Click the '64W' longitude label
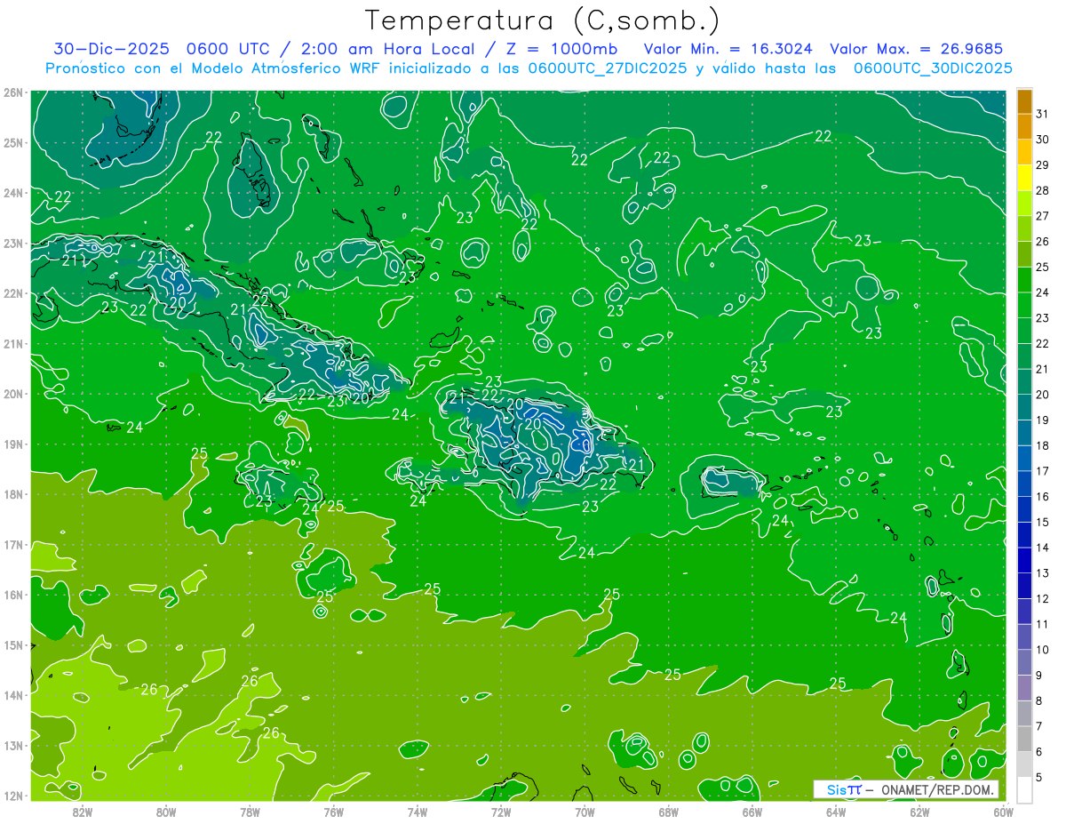1066x824 pixels. click(x=836, y=812)
